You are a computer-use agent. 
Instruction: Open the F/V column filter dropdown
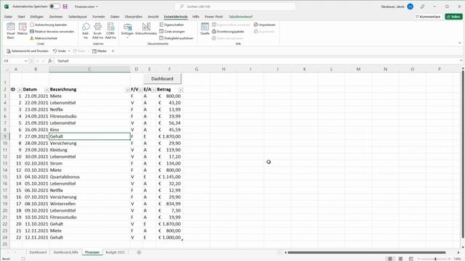(x=140, y=90)
